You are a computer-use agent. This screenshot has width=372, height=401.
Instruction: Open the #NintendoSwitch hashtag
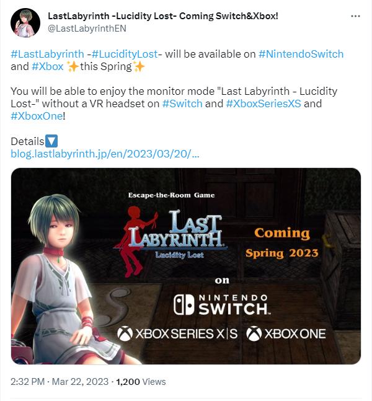[x=301, y=54]
